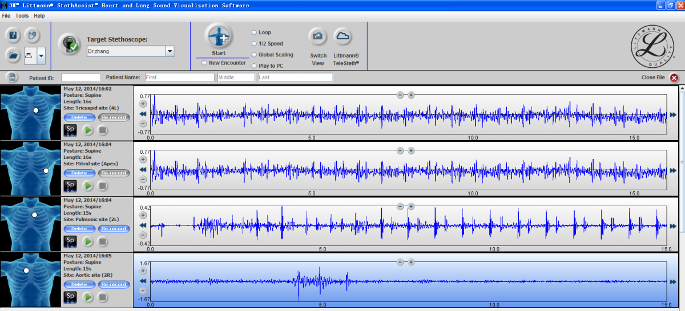685x311 pixels.
Task: Click the Save file icon
Action: 14,36
